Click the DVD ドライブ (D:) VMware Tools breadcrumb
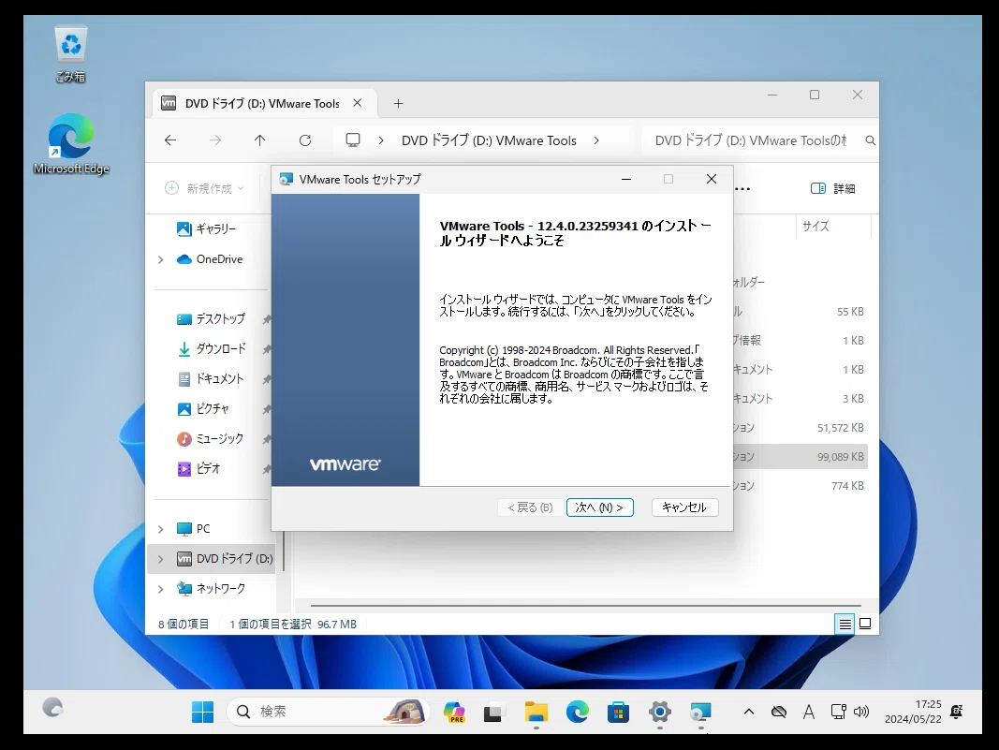The height and width of the screenshot is (750, 999). [x=489, y=140]
